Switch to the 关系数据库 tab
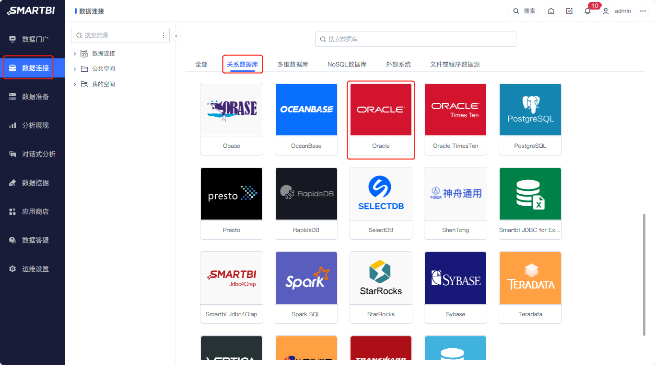The height and width of the screenshot is (365, 655). coord(242,64)
